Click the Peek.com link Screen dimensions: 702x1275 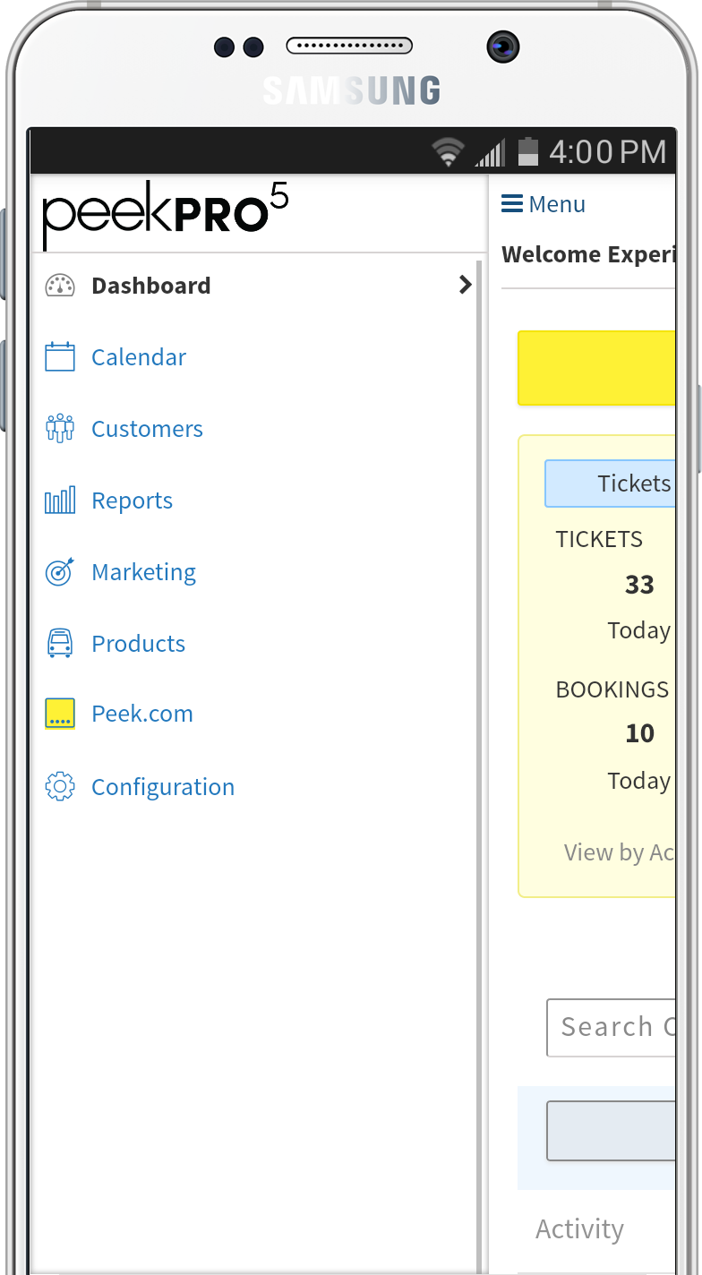(142, 714)
